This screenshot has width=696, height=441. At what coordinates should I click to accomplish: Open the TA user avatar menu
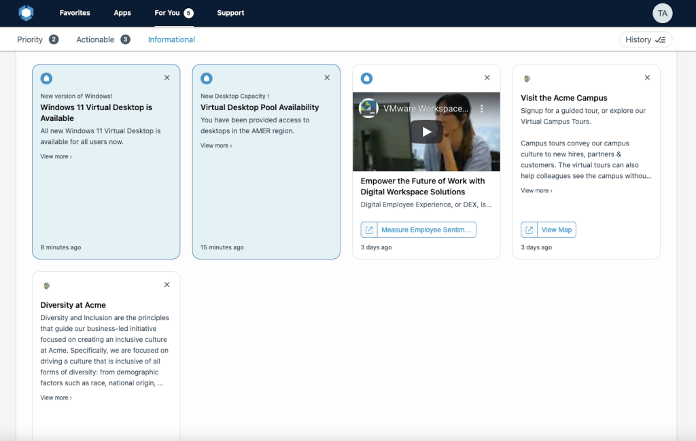pyautogui.click(x=662, y=13)
